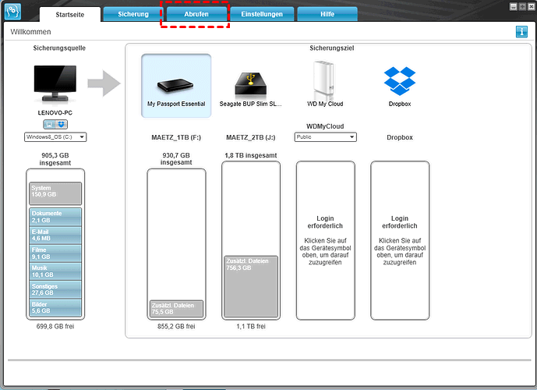Viewport: 537px width, 390px height.
Task: Click the 930,7 GB insgesamt text
Action: [x=176, y=158]
